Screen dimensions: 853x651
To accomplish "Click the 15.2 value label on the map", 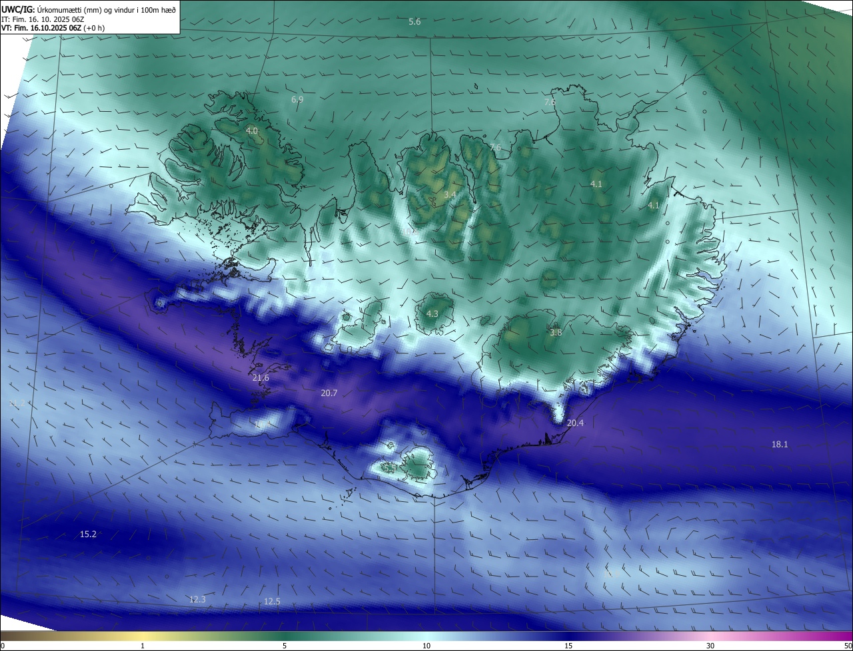I will pyautogui.click(x=88, y=535).
